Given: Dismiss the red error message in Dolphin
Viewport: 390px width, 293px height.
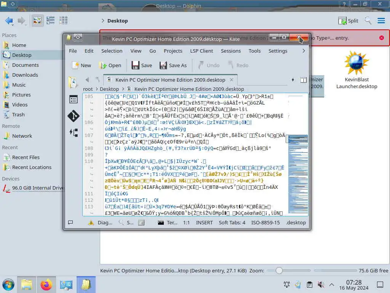Looking at the screenshot, I should tap(382, 38).
